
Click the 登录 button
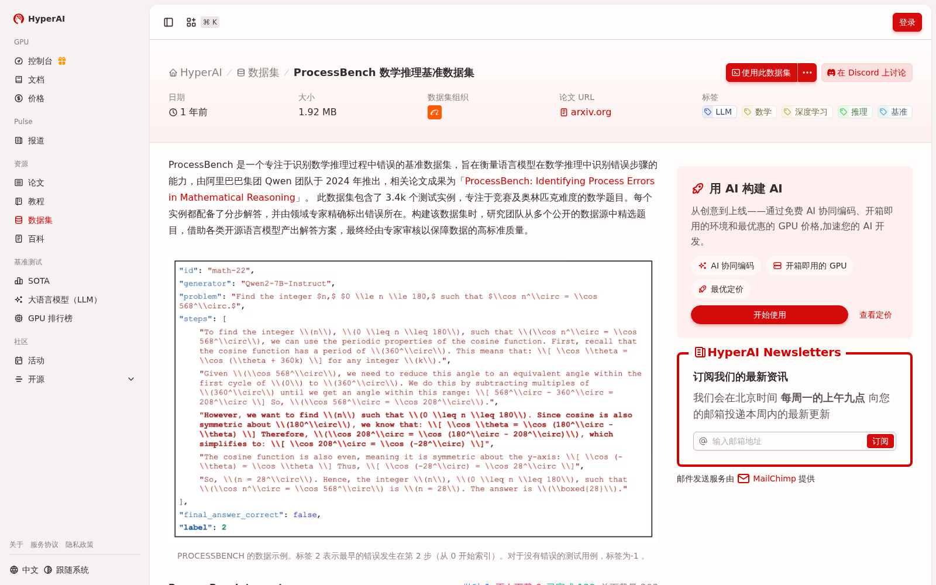(x=907, y=22)
